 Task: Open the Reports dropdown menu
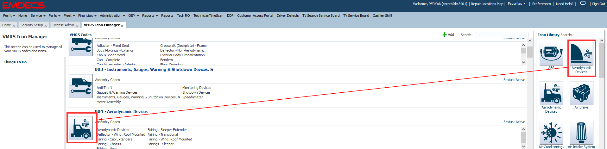(x=150, y=16)
